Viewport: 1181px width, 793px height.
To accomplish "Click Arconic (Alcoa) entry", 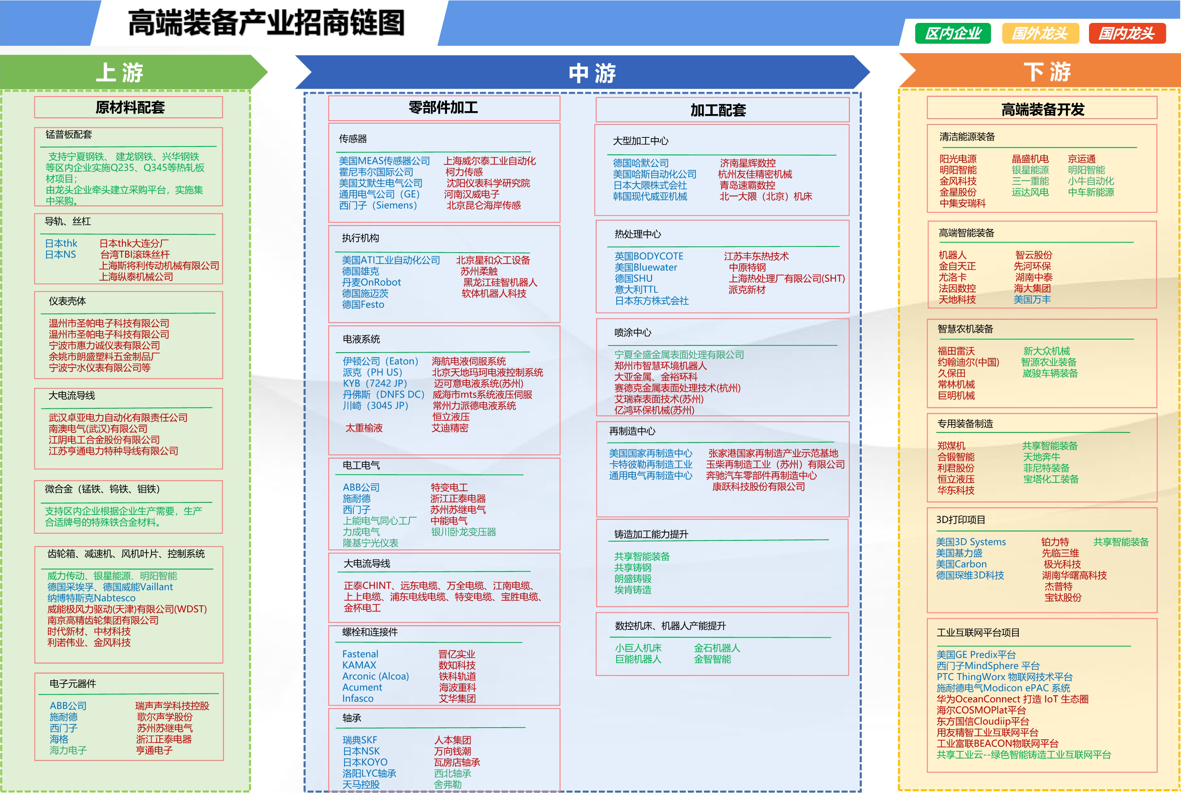I will [375, 676].
